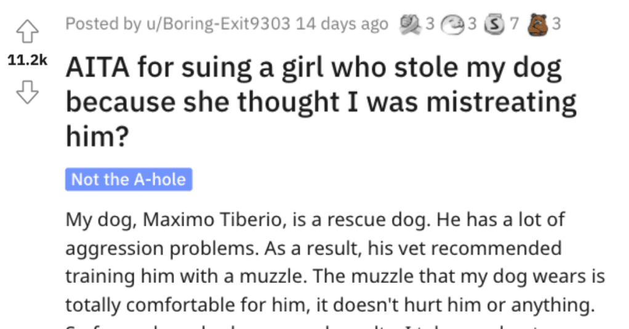This screenshot has width=629, height=329.
Task: Click the brown bear award icon
Action: click(x=537, y=25)
